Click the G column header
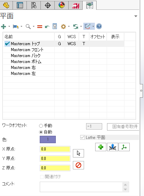This screenshot has height=196, width=144. point(60,37)
